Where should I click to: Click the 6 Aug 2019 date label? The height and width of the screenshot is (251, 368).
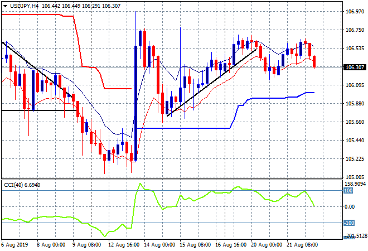click(x=15, y=245)
